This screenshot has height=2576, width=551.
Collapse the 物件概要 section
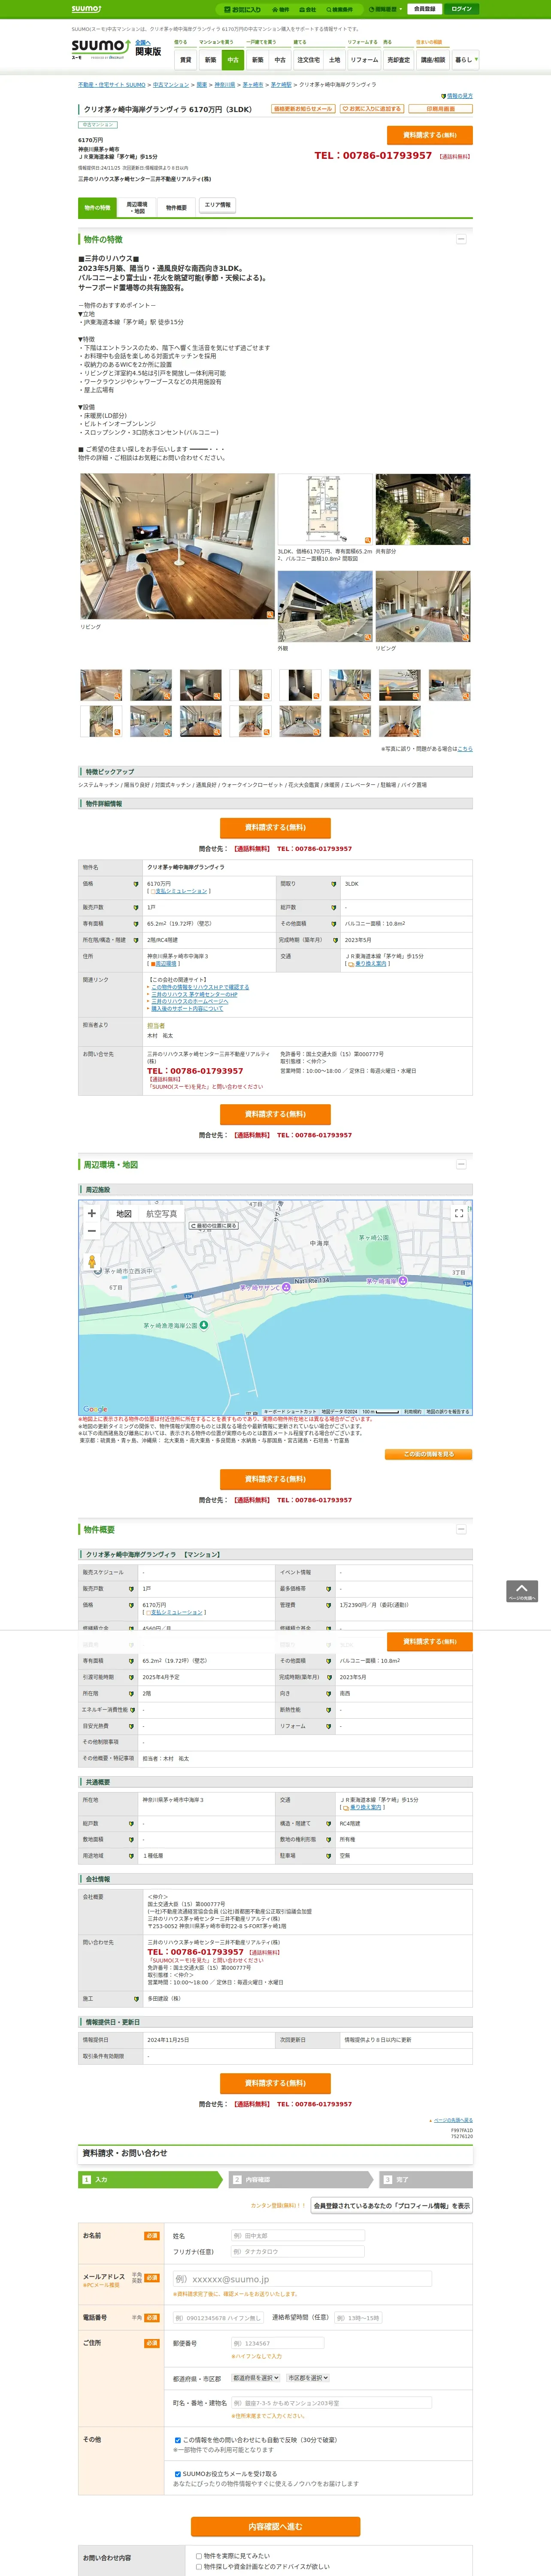pyautogui.click(x=461, y=1529)
